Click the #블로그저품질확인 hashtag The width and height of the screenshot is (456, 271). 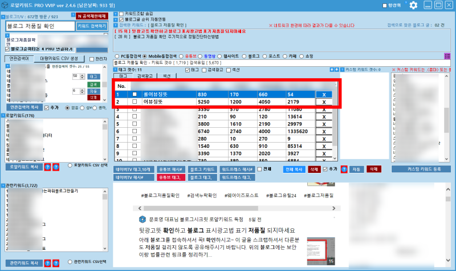pos(160,196)
